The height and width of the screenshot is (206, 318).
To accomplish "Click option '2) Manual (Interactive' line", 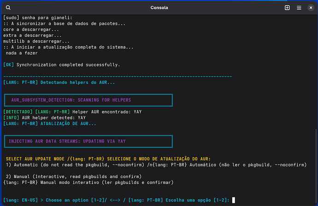I will pos(74,177).
